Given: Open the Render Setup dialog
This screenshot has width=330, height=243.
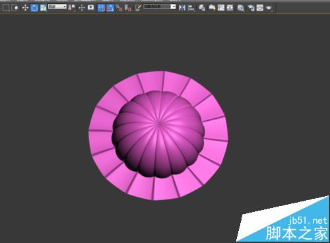Looking at the screenshot, I should [x=251, y=8].
